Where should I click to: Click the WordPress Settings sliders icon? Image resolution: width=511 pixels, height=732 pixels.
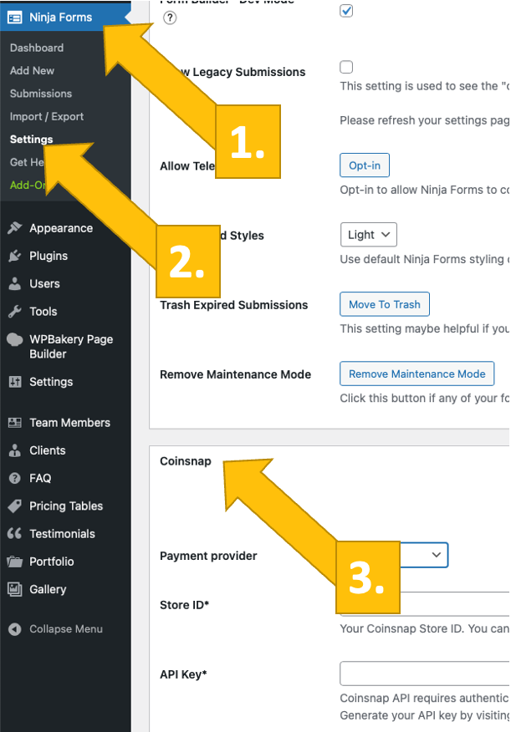tap(15, 382)
